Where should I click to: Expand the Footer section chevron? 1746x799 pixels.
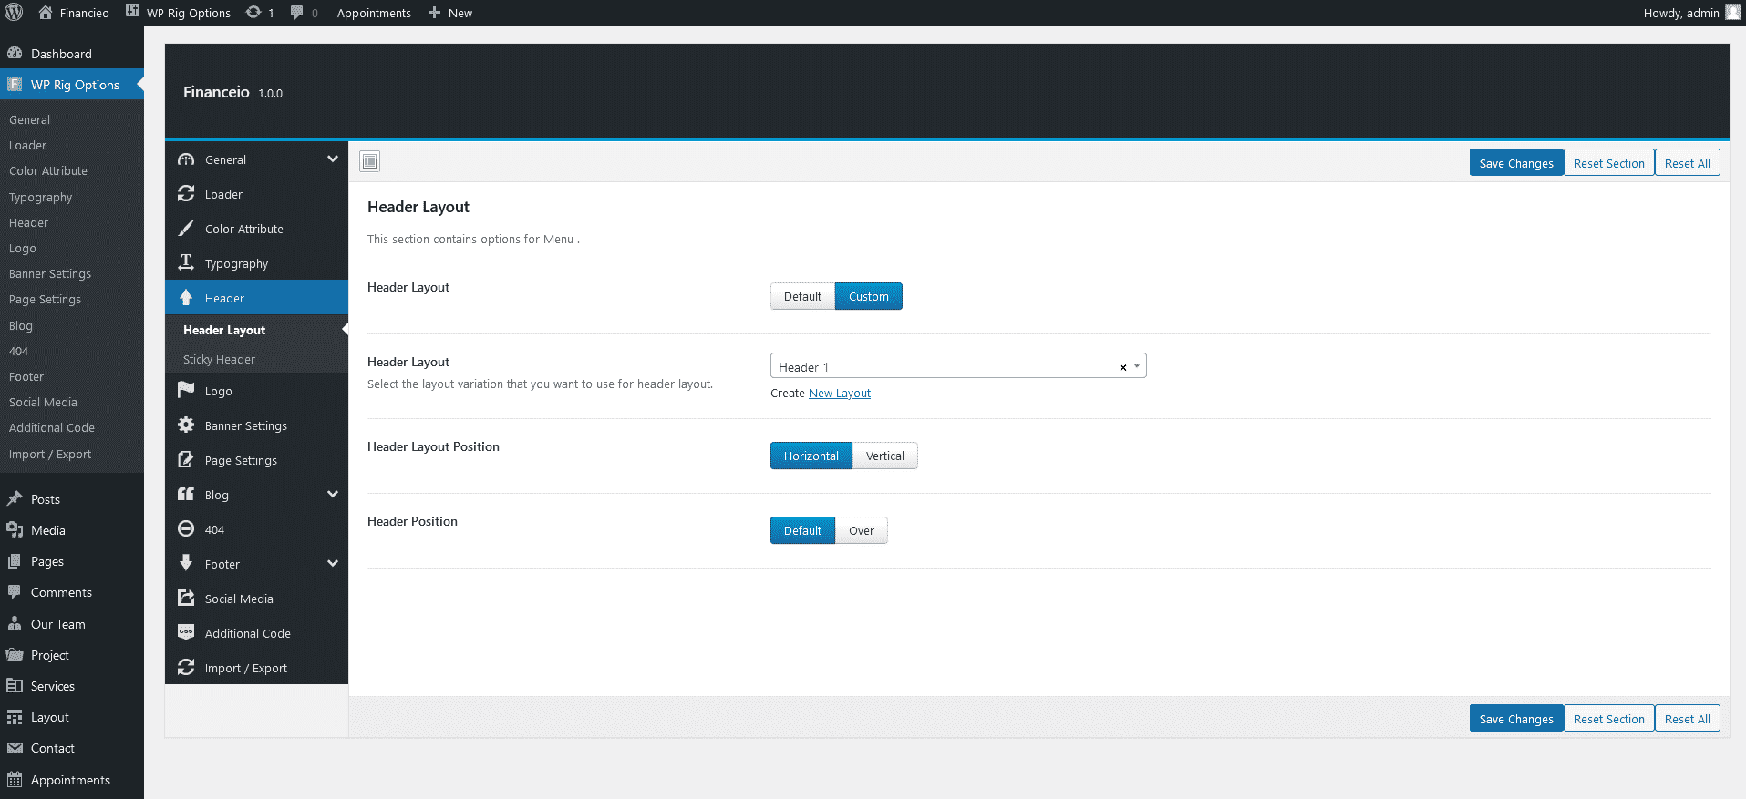(x=333, y=564)
